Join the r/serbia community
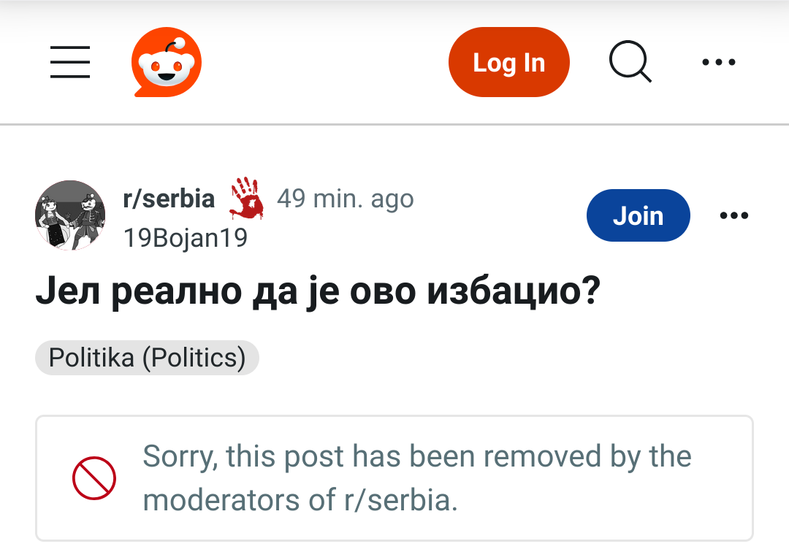Viewport: 789px width, 560px height. (638, 215)
